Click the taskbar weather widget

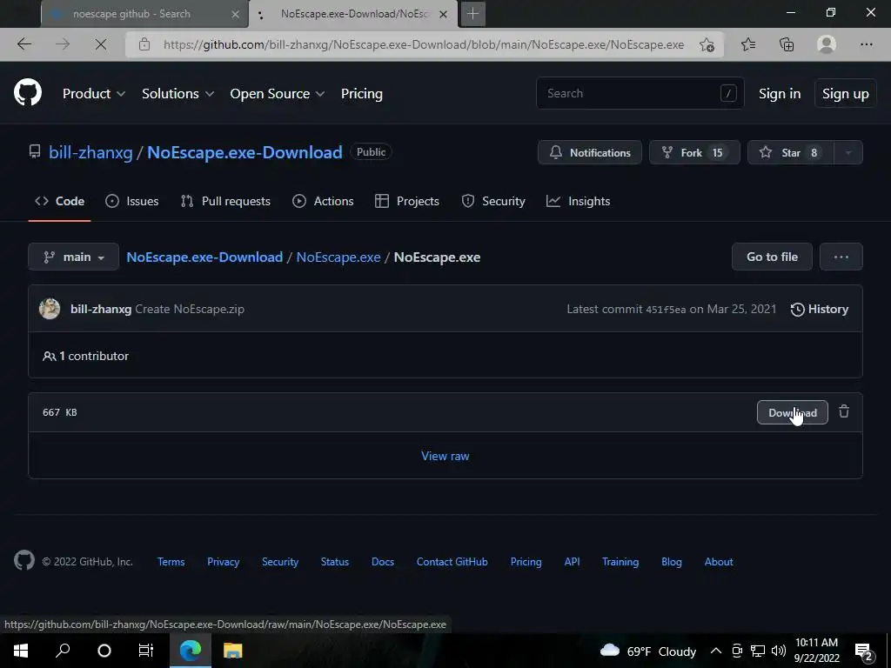(x=647, y=651)
